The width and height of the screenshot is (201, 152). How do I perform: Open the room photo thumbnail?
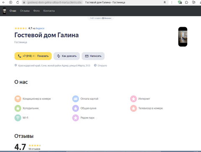pyautogui.click(x=183, y=37)
